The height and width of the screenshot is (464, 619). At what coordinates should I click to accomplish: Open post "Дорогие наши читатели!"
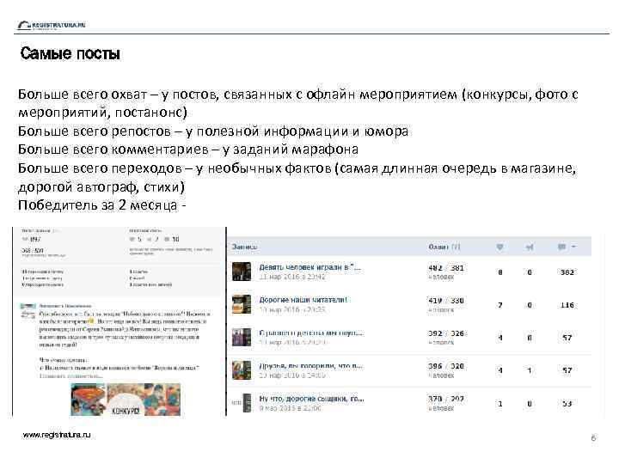(x=303, y=300)
